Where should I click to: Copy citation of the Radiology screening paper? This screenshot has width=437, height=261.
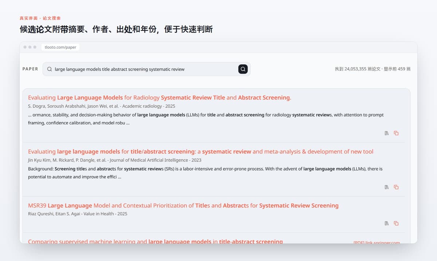396,133
